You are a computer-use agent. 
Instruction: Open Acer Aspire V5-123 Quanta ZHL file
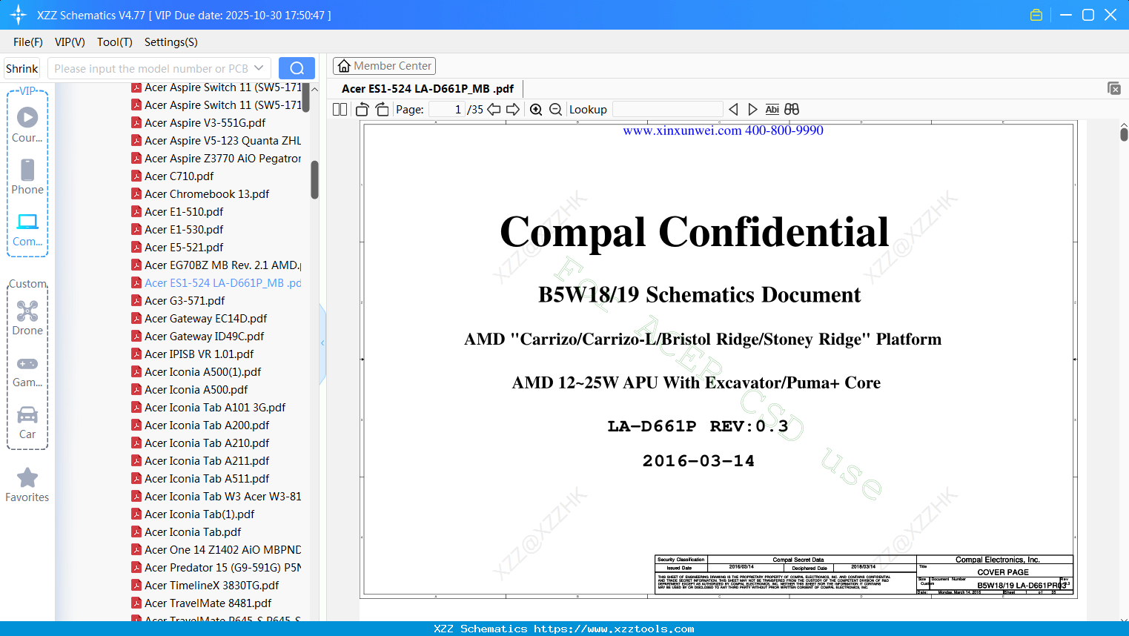pos(216,141)
